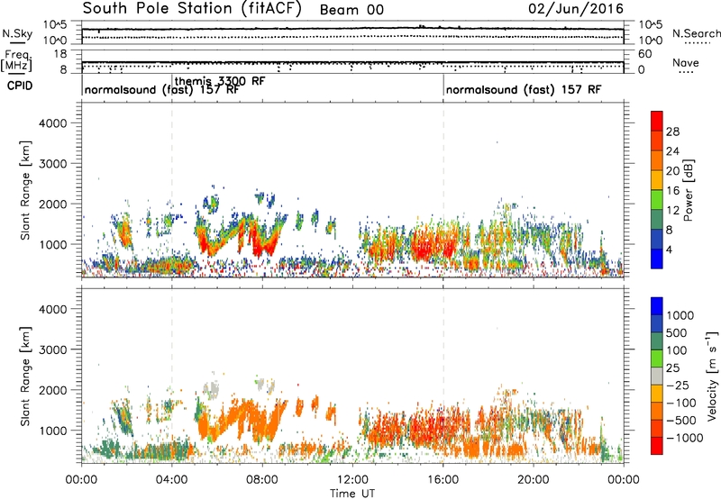Click the 02/Jun/2016 date label

(x=576, y=9)
